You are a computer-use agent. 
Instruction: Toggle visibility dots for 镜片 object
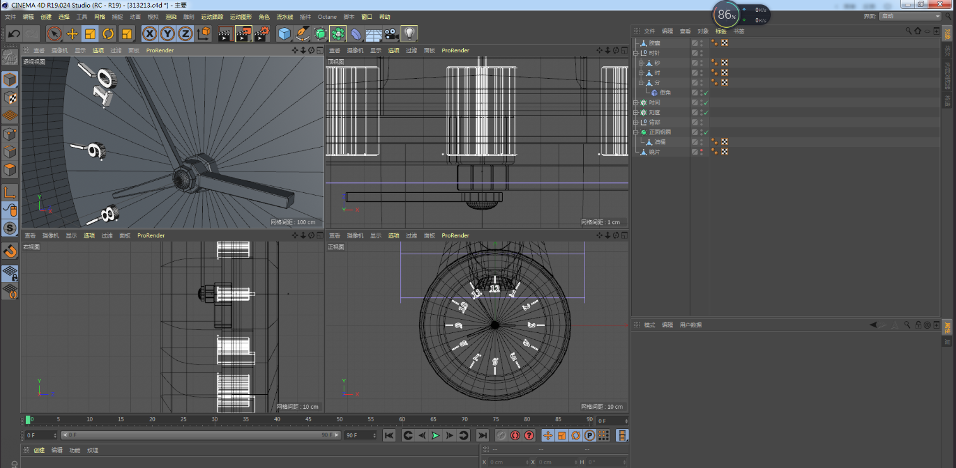[x=701, y=151]
